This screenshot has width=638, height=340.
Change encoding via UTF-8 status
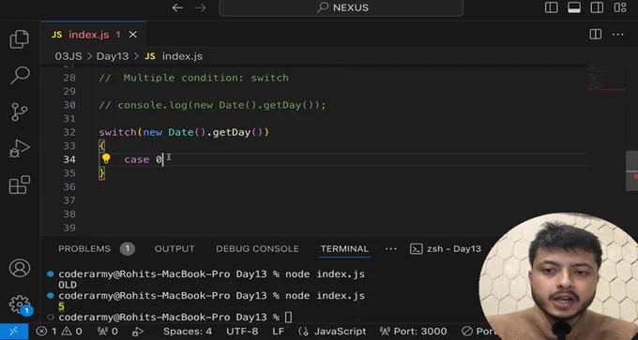coord(242,332)
